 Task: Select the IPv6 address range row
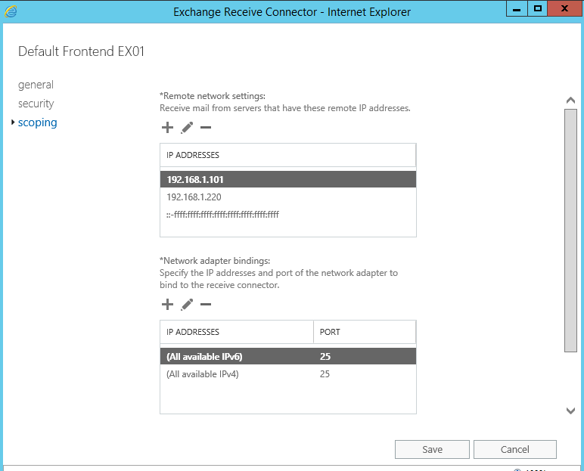point(287,215)
